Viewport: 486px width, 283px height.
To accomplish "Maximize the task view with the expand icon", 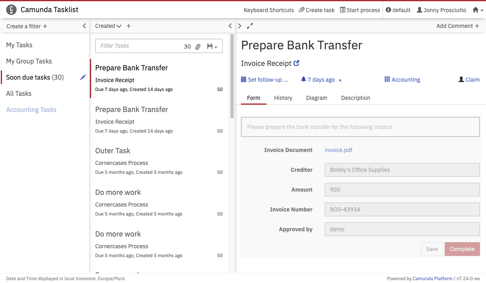I will [x=250, y=26].
